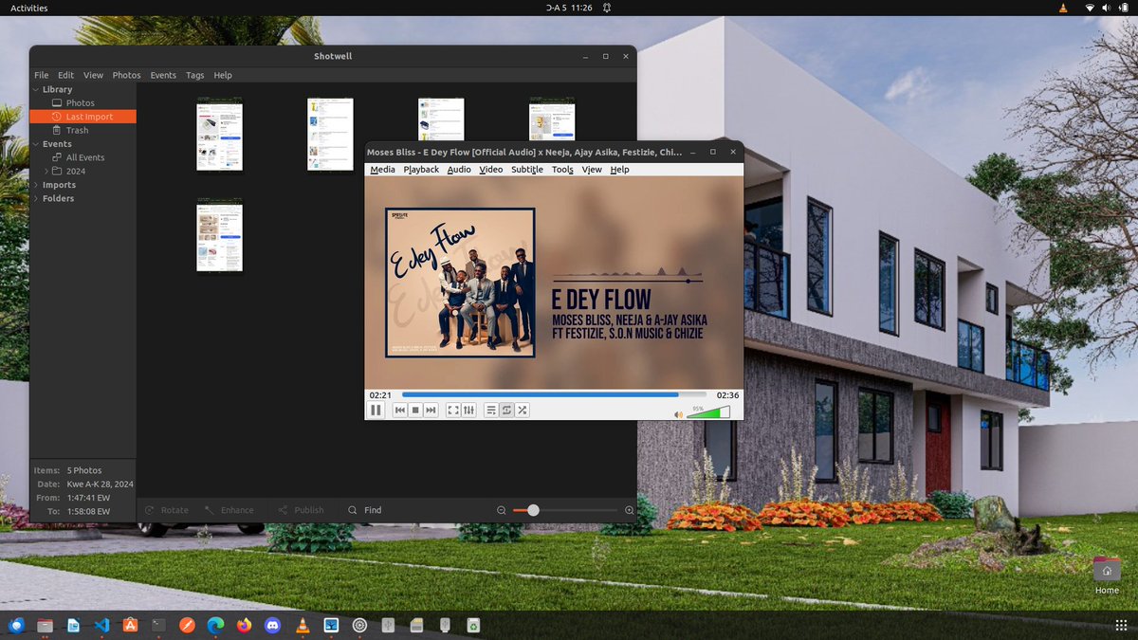Open Shotwell's Help menu
Image resolution: width=1138 pixels, height=640 pixels.
pyautogui.click(x=222, y=75)
